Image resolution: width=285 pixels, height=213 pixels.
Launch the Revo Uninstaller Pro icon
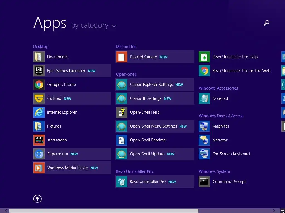[x=122, y=182]
